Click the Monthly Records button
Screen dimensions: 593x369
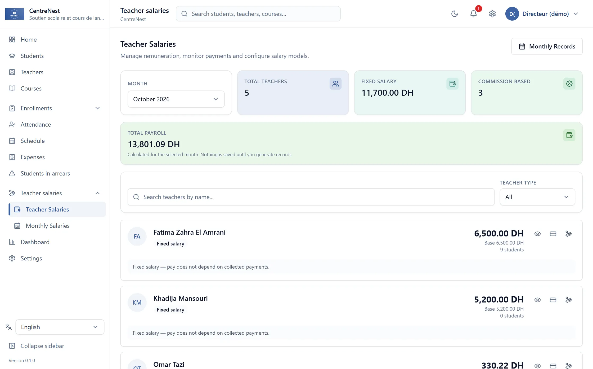(x=547, y=47)
